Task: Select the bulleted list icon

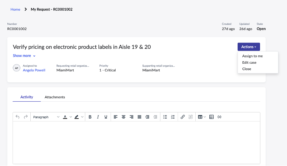Action: pyautogui.click(x=165, y=117)
